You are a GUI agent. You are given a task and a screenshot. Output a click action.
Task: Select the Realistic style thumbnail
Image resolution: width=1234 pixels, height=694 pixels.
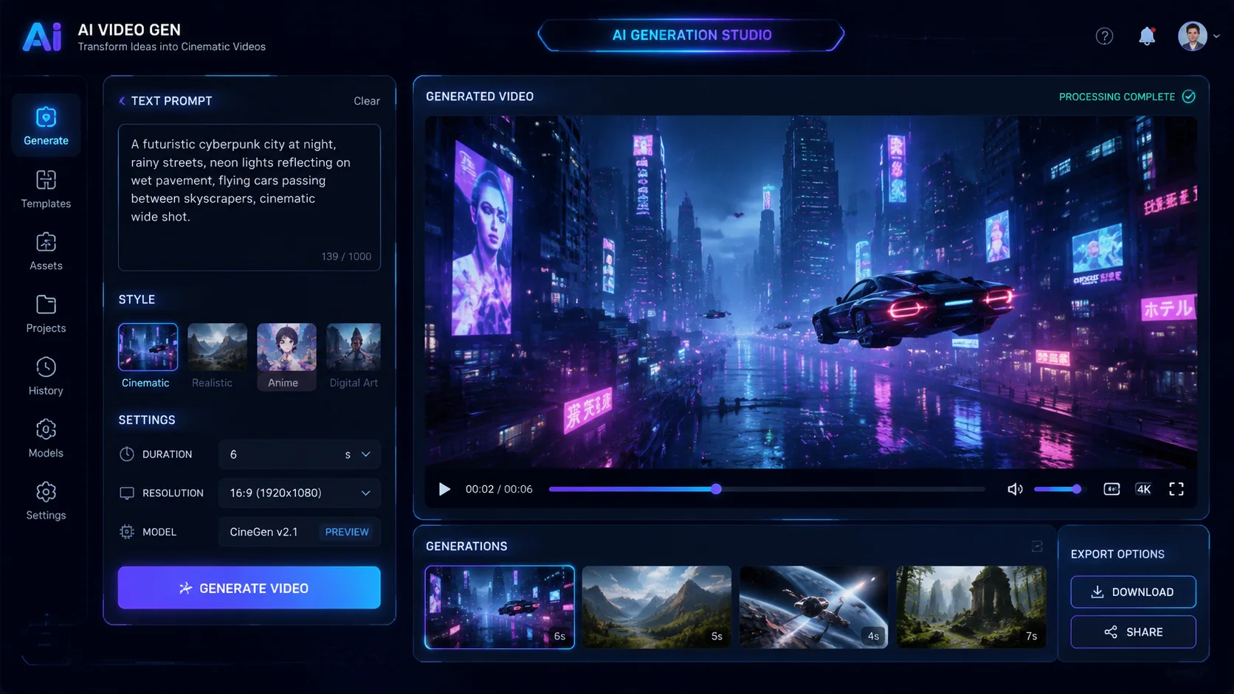217,347
